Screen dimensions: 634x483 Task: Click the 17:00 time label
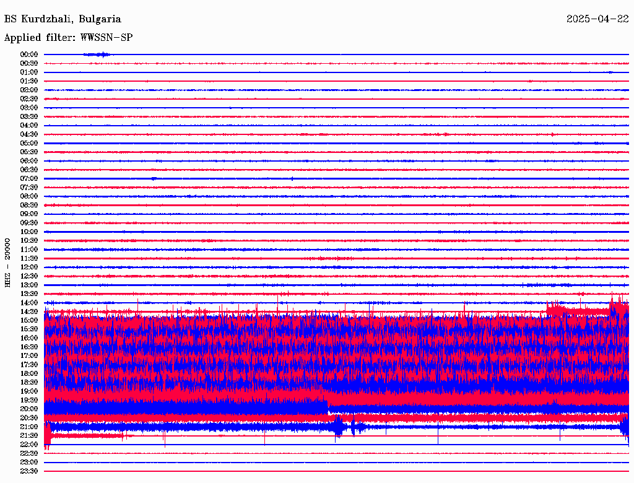tap(29, 355)
